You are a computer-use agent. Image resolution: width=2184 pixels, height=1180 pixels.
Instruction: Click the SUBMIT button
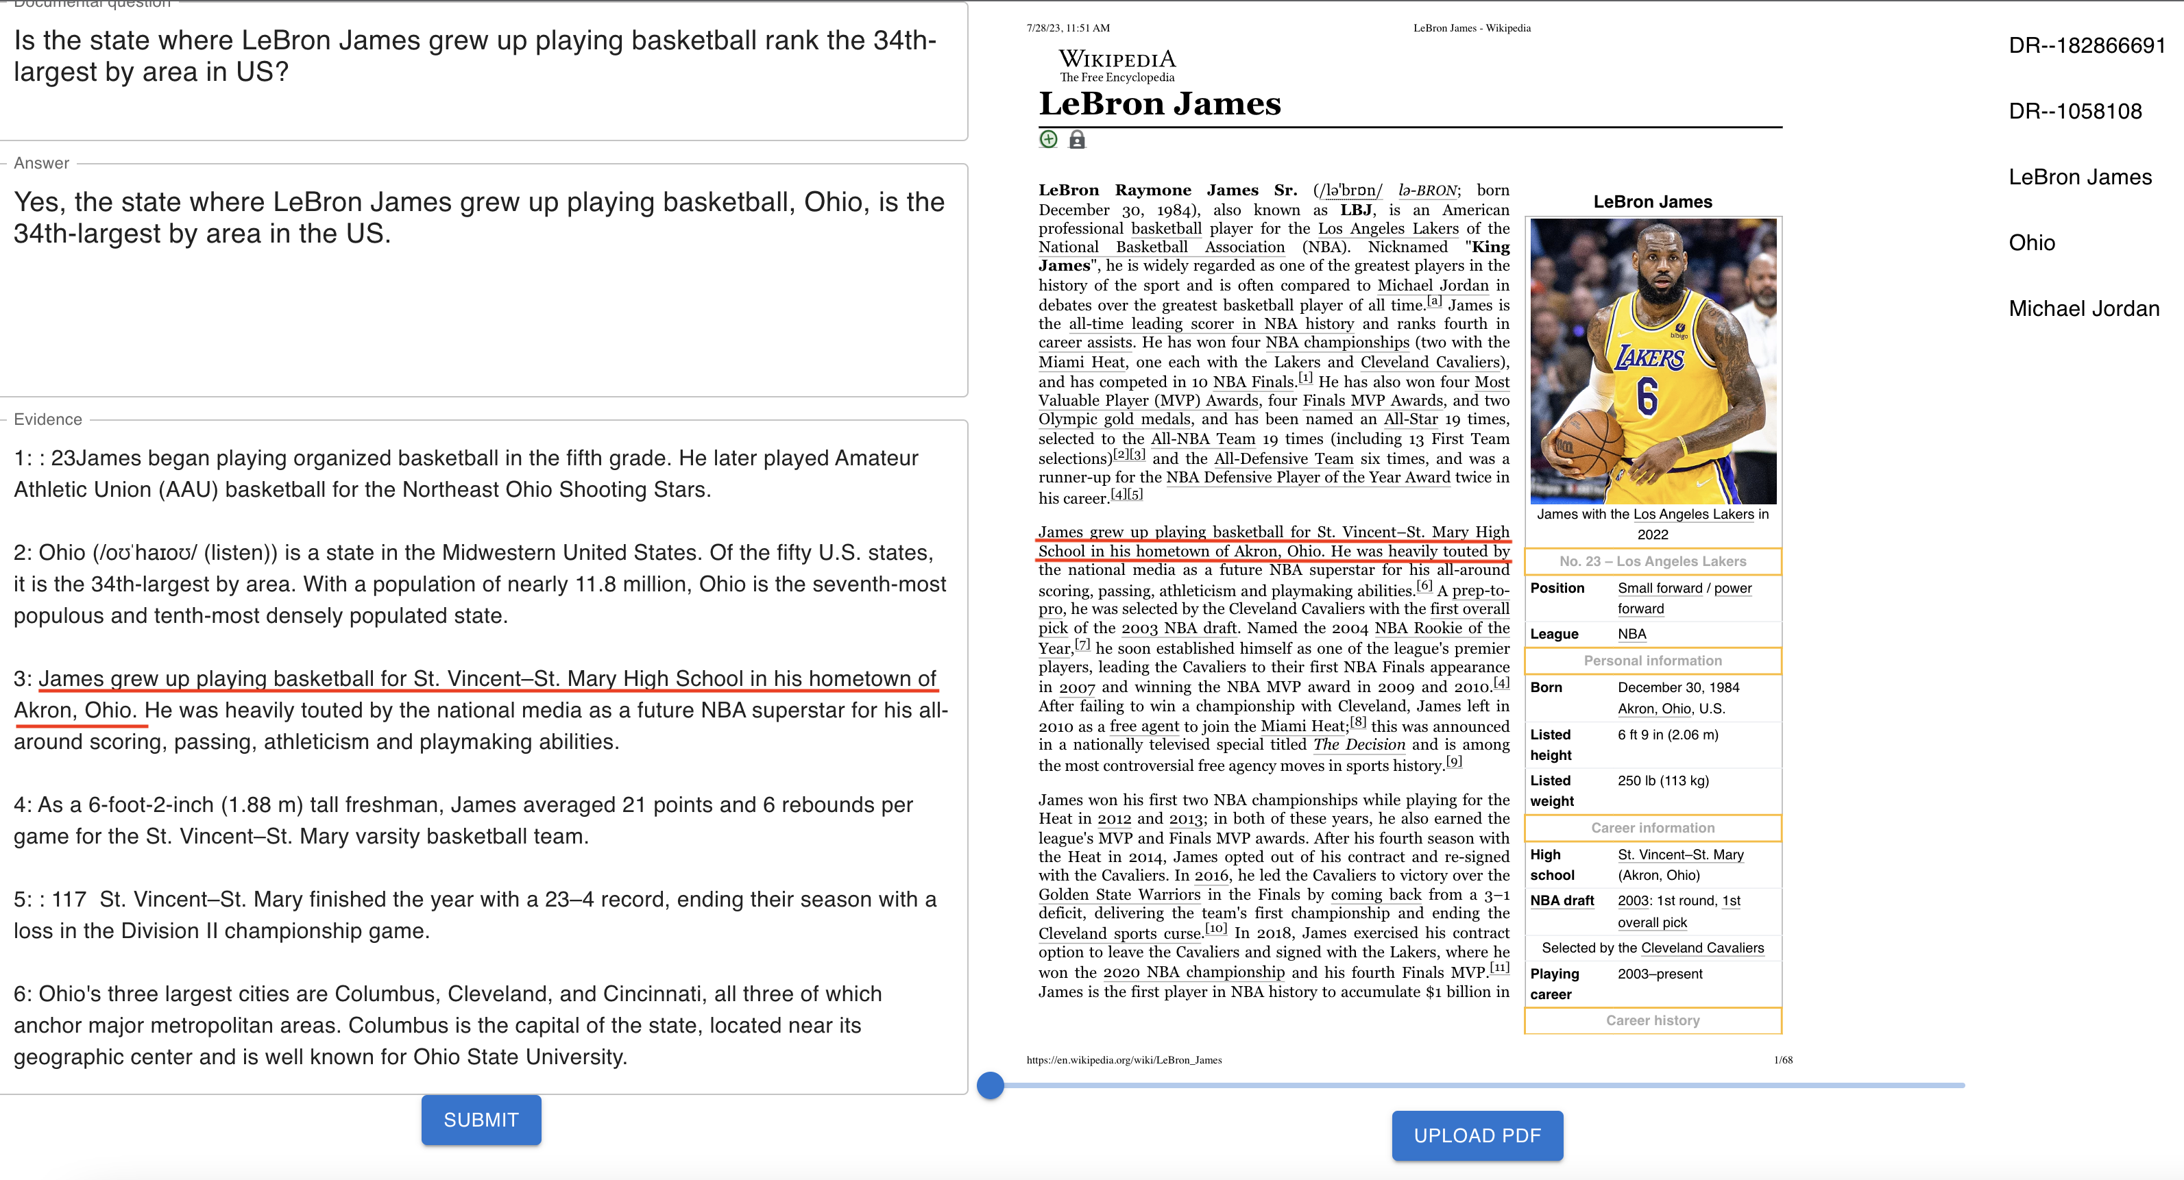[481, 1120]
